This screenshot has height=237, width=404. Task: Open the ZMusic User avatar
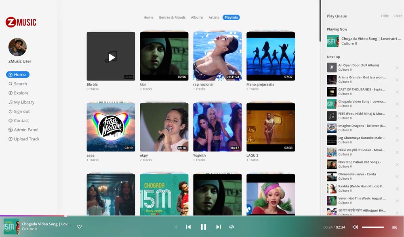[17, 47]
